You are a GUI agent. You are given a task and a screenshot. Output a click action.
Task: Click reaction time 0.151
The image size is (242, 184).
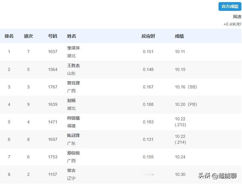tap(148, 52)
